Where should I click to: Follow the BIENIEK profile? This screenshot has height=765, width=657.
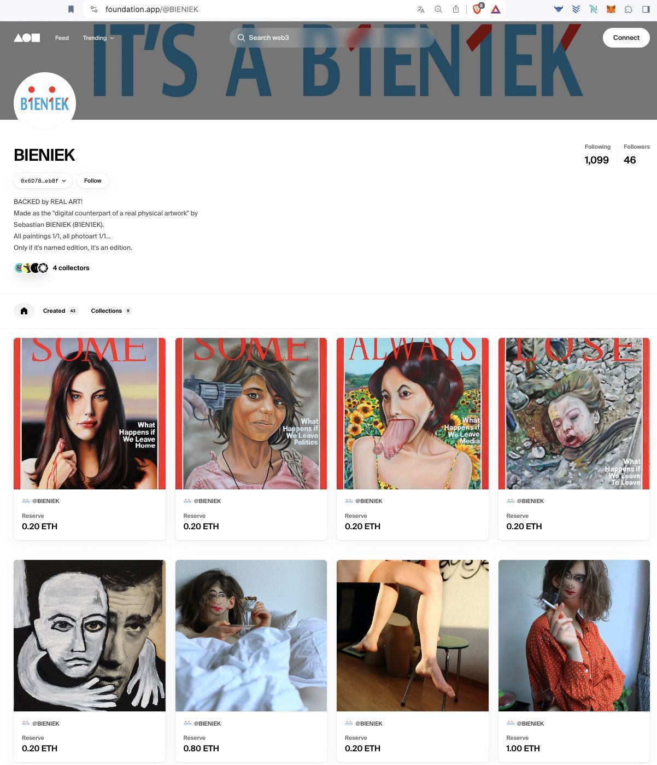[x=93, y=180]
